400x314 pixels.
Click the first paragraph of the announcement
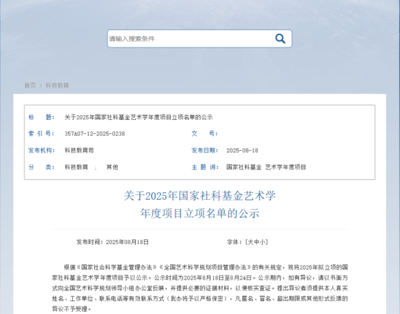tap(200, 288)
